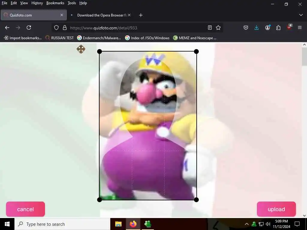The width and height of the screenshot is (307, 230).
Task: Open Import bookmarks toolbar item
Action: [23, 38]
